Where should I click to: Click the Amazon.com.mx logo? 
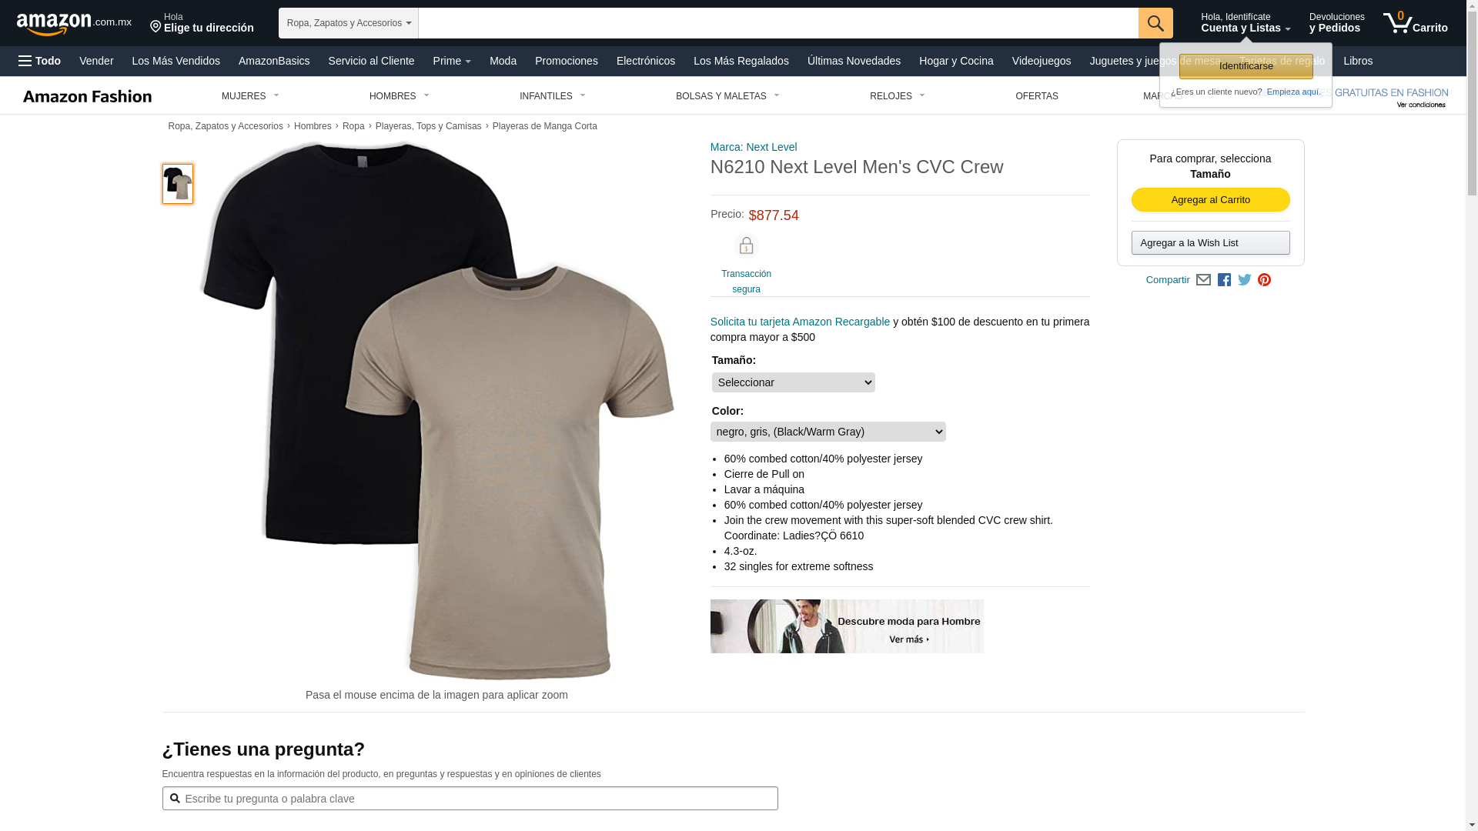(74, 23)
